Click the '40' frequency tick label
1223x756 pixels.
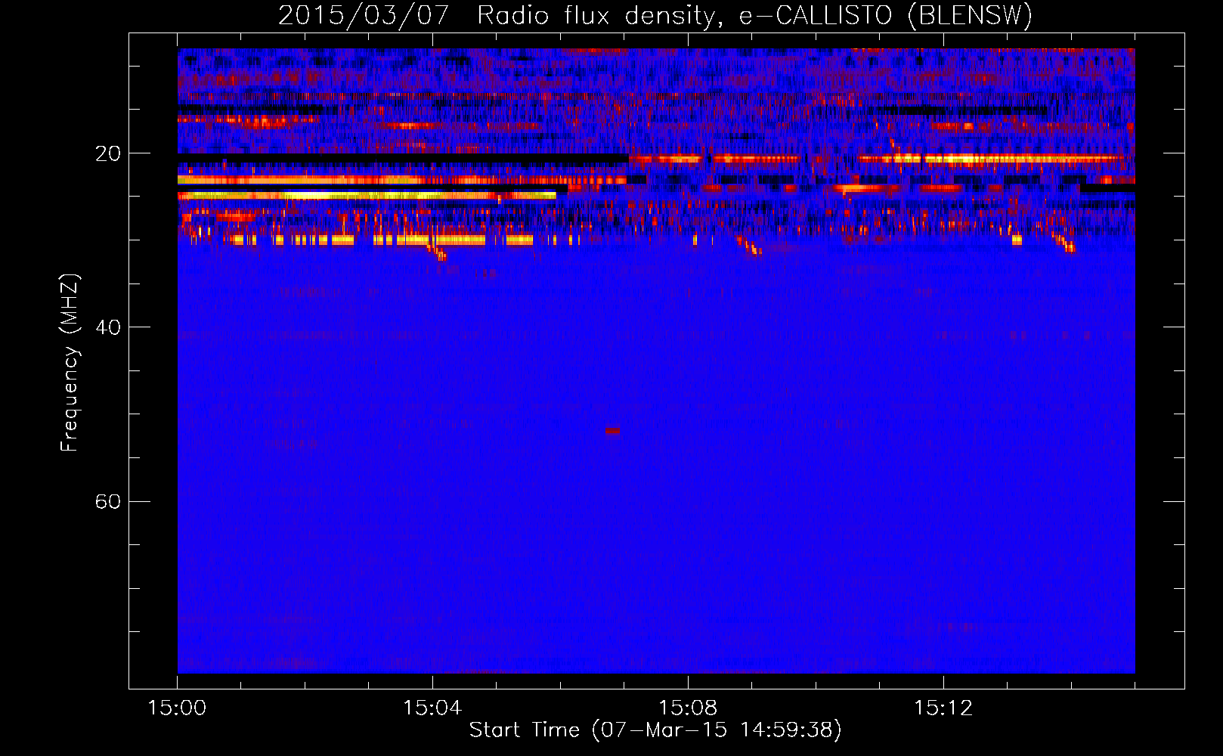[108, 327]
